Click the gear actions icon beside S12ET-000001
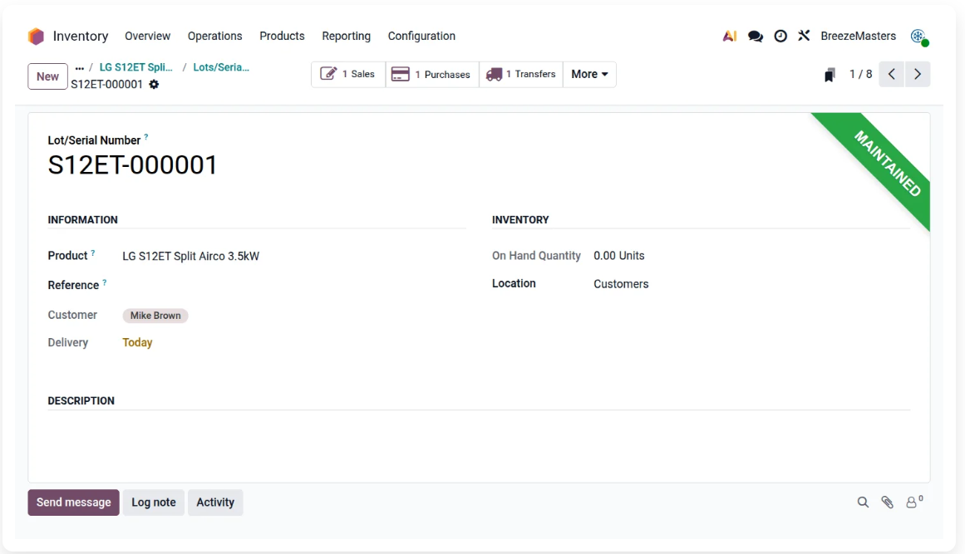This screenshot has height=554, width=965. (154, 84)
